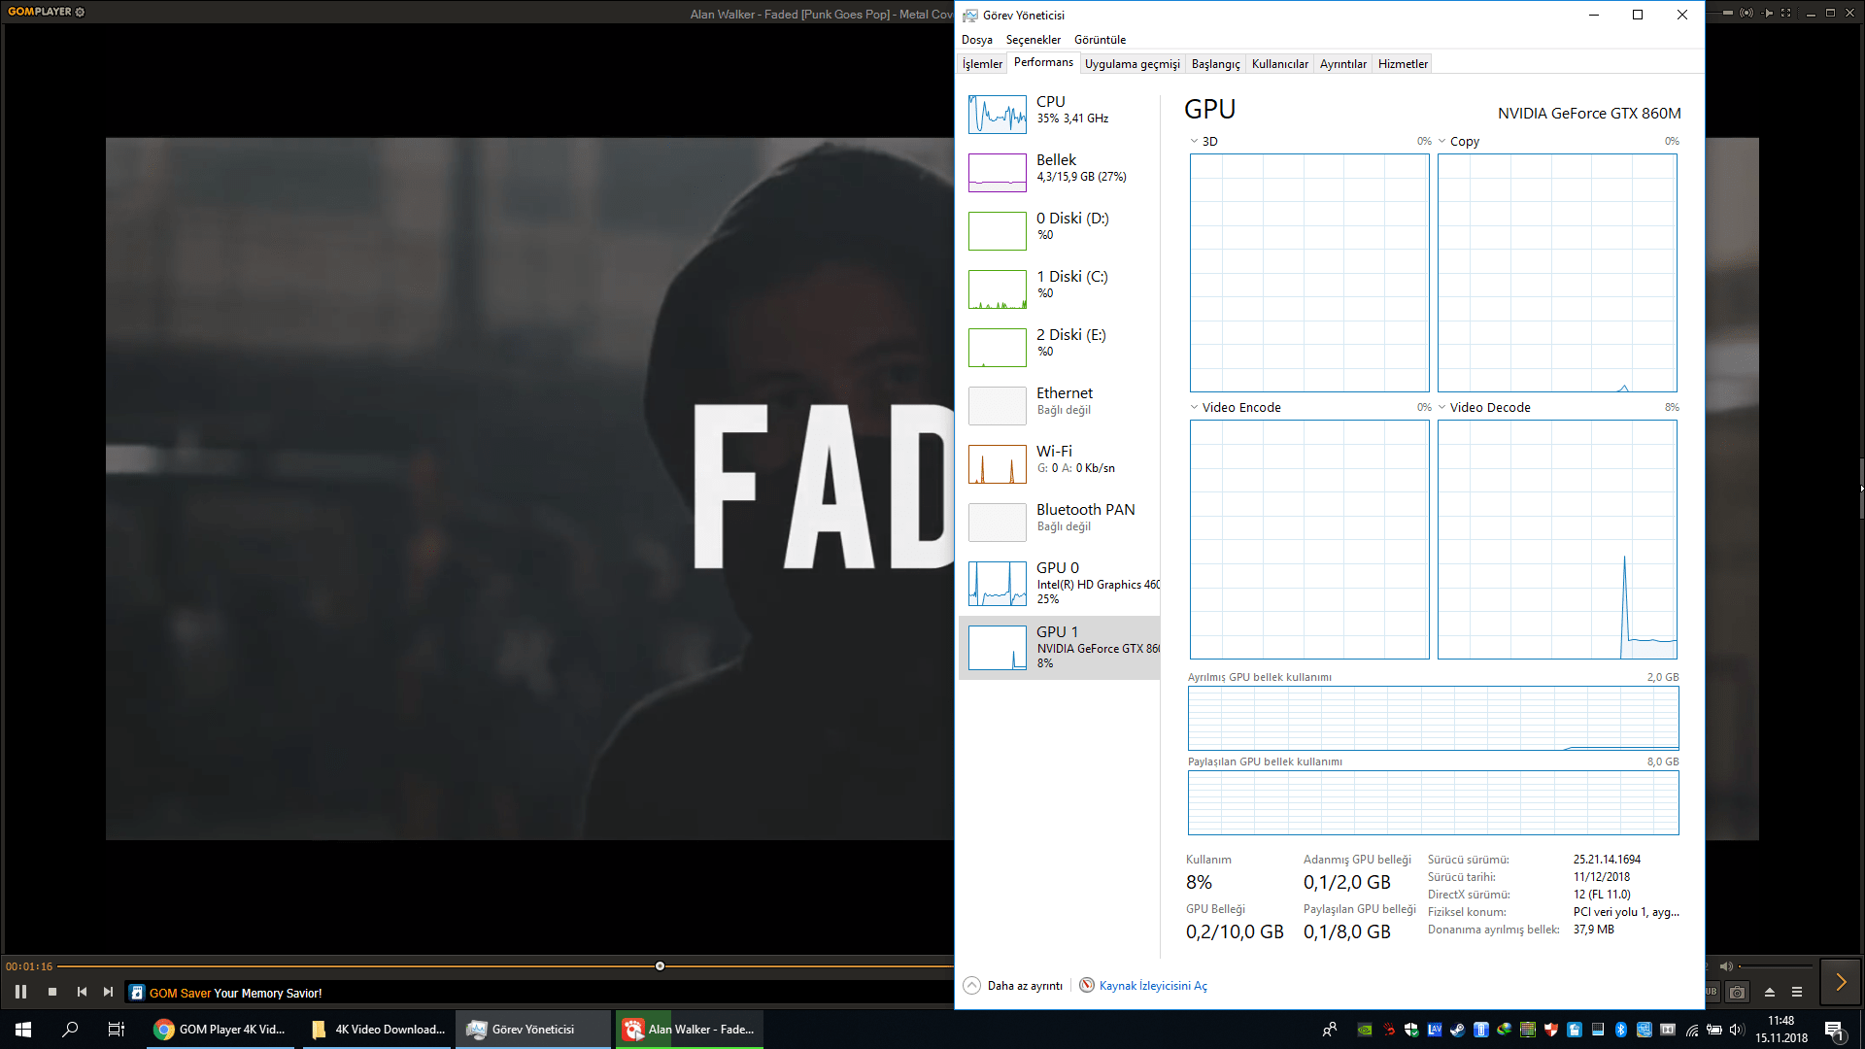Screen dimensions: 1865x1049
Task: Open system volume tray icon
Action: (1737, 1030)
